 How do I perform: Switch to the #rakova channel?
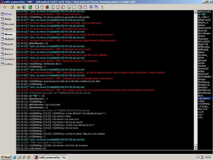(8, 49)
